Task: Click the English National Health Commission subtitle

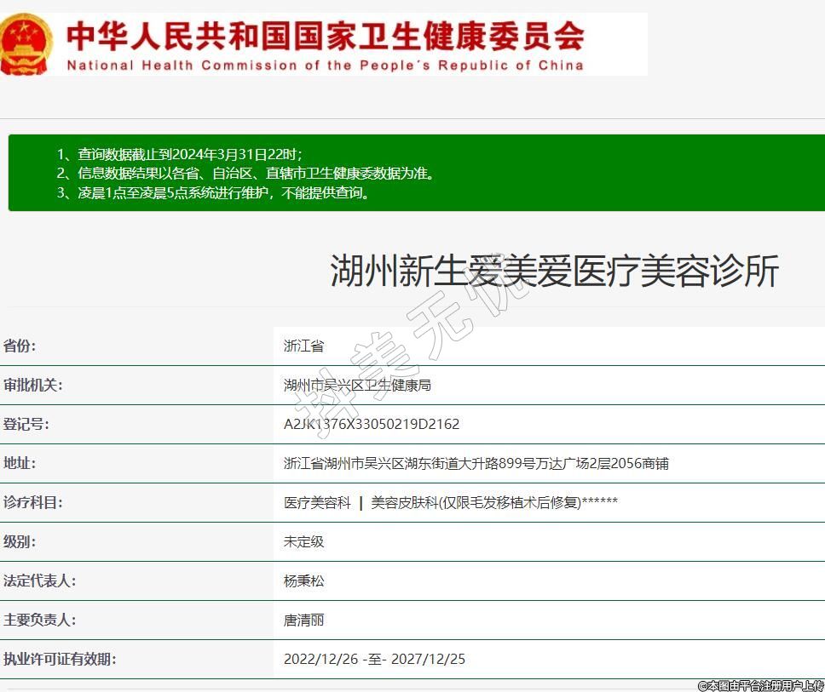Action: point(325,65)
